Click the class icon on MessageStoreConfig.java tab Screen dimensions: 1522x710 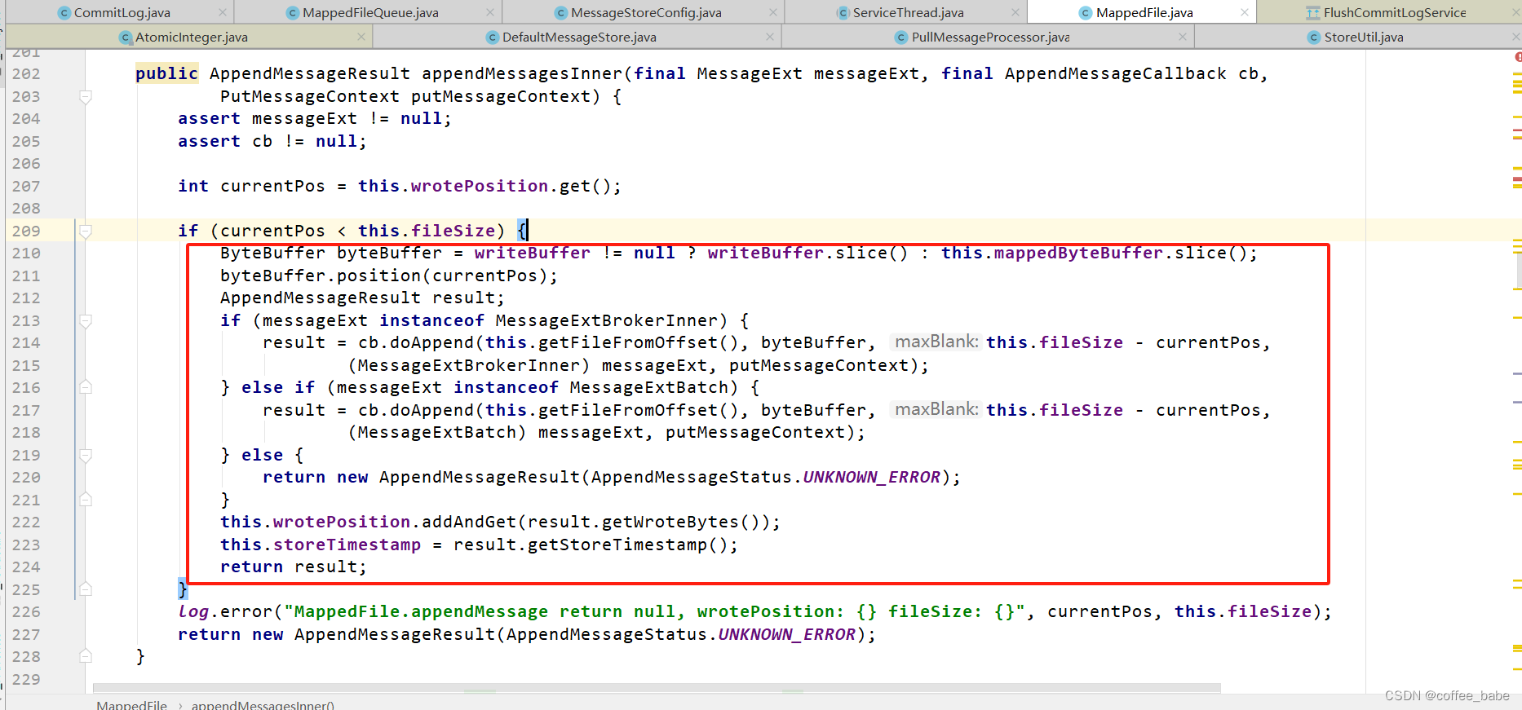pyautogui.click(x=561, y=13)
